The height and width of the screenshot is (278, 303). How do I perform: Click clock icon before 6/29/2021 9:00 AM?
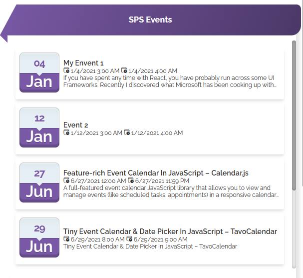[129, 239]
